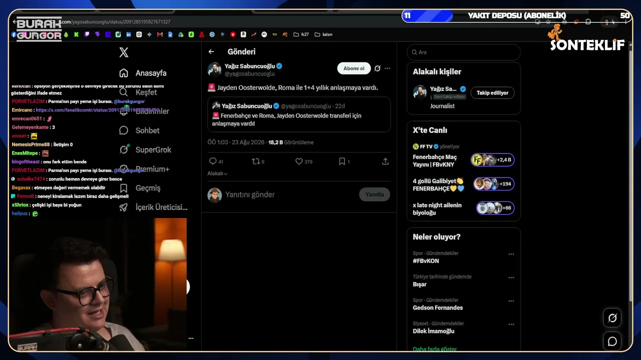Open the floating Grok button at bottom right
The height and width of the screenshot is (360, 641).
pos(612,318)
